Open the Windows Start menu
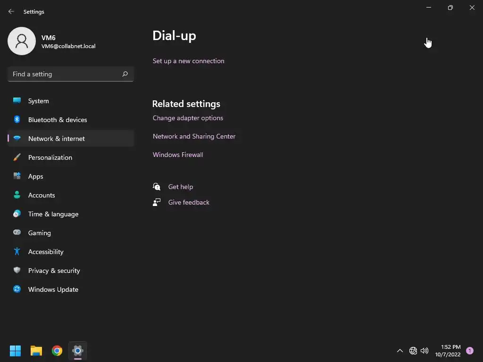483x362 pixels. (x=15, y=351)
